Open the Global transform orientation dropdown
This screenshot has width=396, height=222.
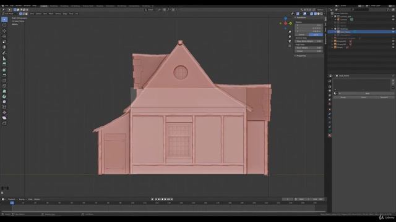point(151,10)
